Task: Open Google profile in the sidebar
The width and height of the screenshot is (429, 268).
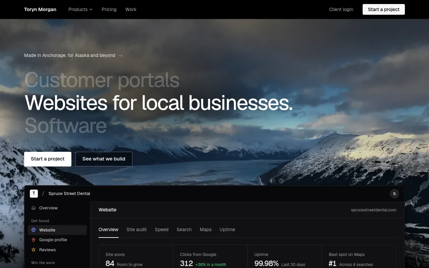Action: [57, 240]
